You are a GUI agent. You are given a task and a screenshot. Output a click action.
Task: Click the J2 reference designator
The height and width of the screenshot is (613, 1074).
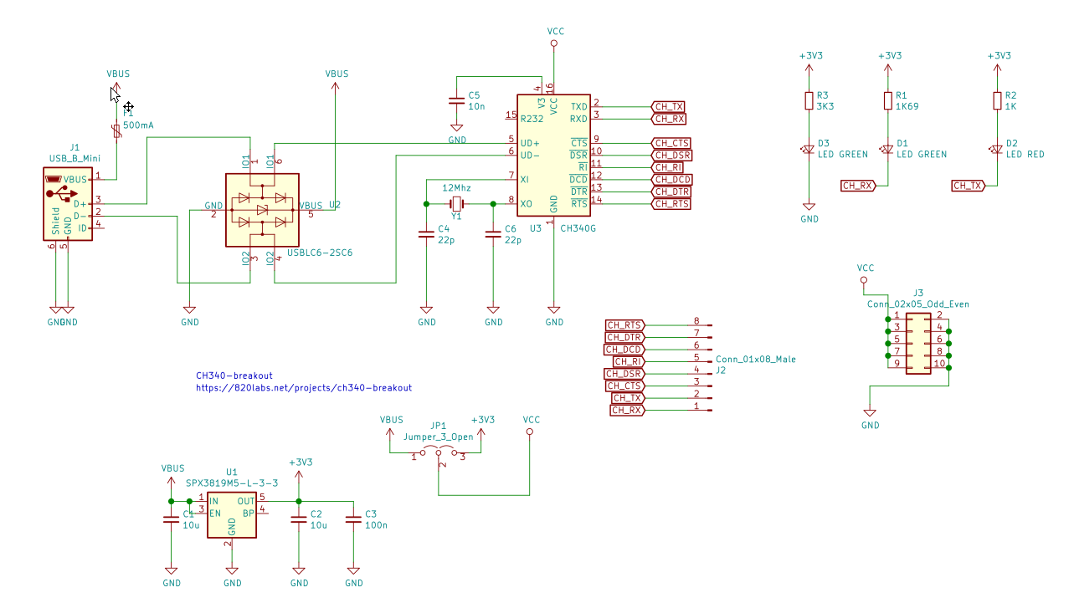tap(721, 370)
